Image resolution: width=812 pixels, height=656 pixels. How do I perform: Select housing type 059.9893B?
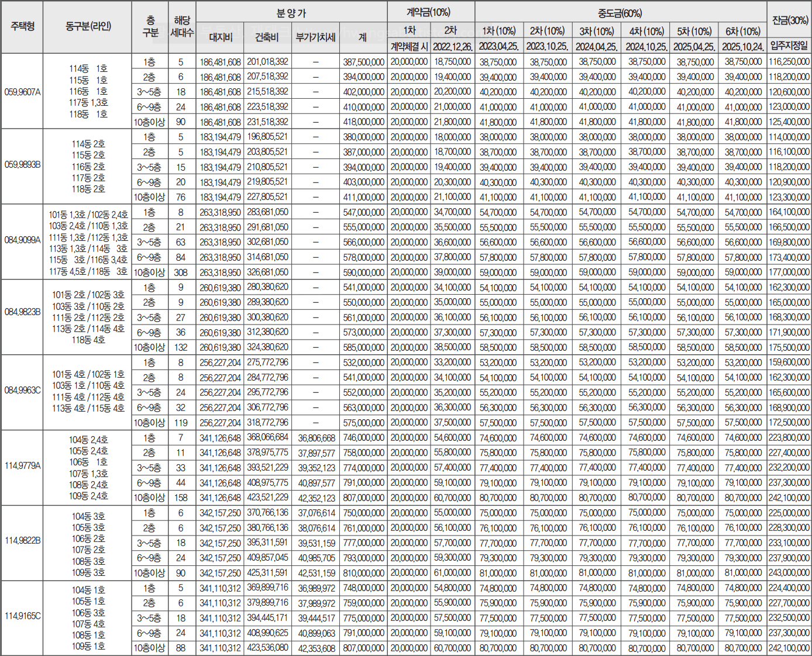point(22,165)
